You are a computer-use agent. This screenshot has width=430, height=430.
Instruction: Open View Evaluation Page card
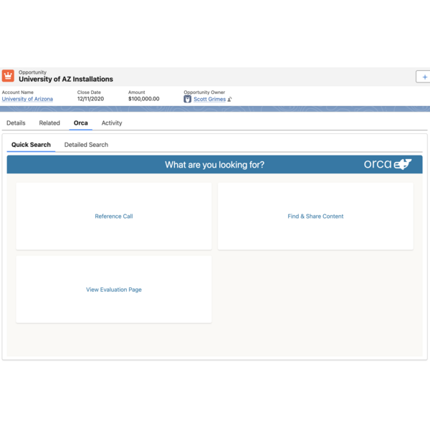(114, 290)
